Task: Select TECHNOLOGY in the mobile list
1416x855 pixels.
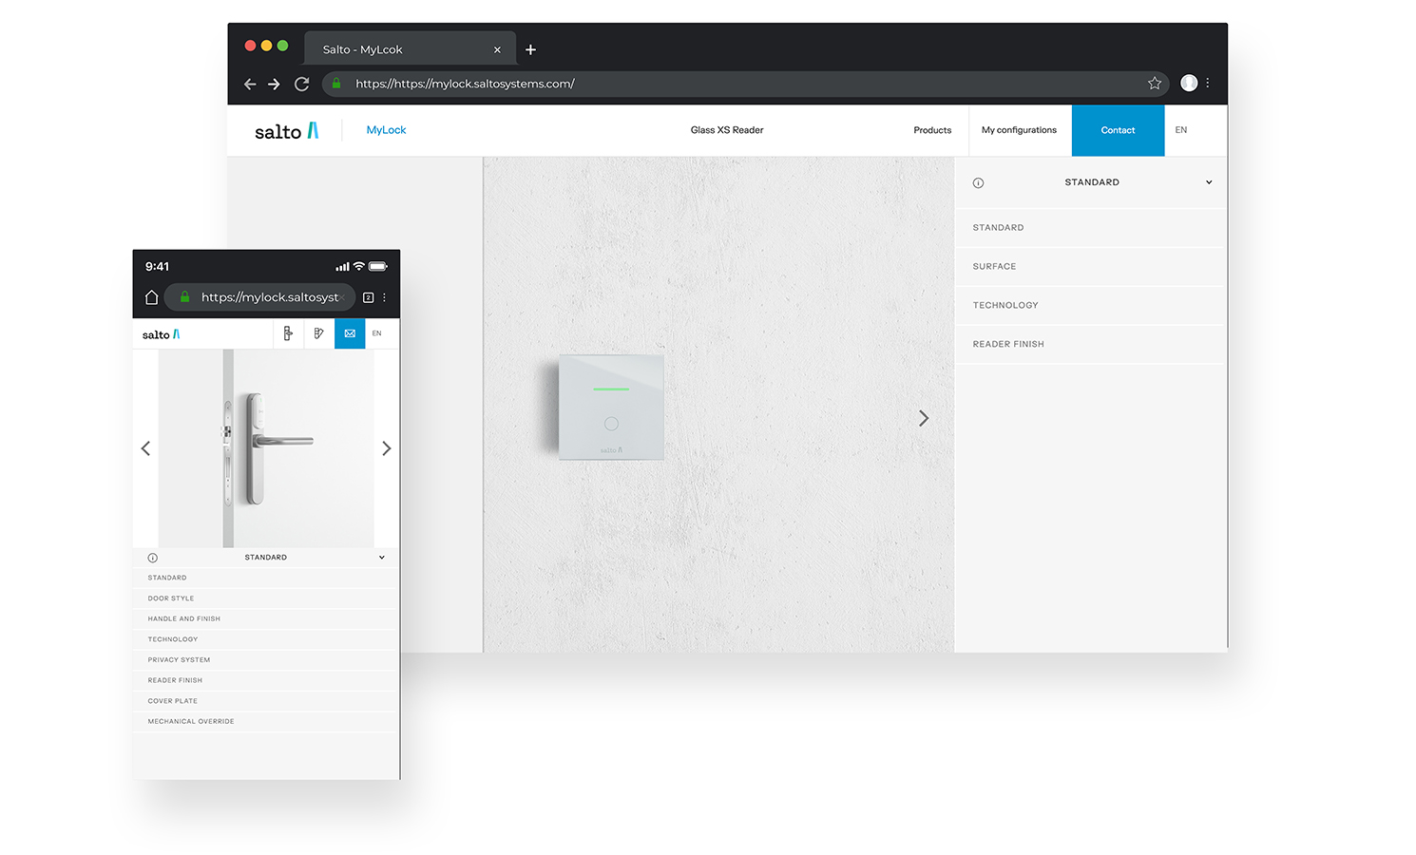Action: point(265,639)
